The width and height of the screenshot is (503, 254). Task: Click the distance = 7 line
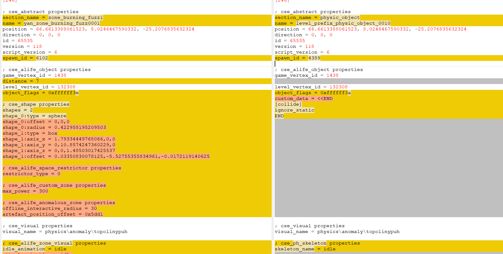coord(21,81)
